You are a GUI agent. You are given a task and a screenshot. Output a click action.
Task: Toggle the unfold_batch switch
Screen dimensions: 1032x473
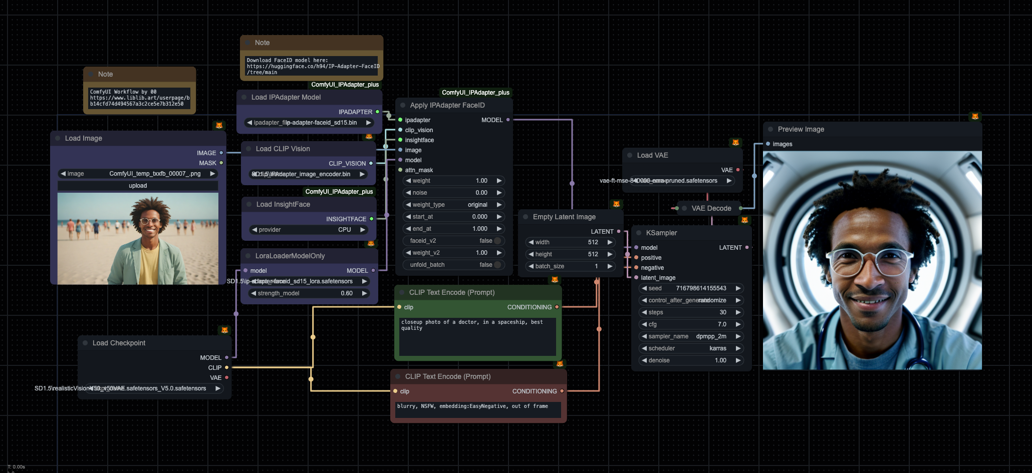pyautogui.click(x=497, y=265)
